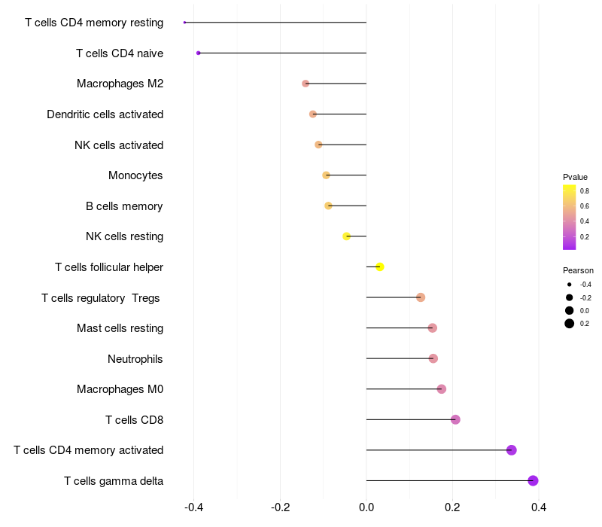Select the T cells CD4 naive purple dot
The width and height of the screenshot is (602, 527).
tap(198, 53)
